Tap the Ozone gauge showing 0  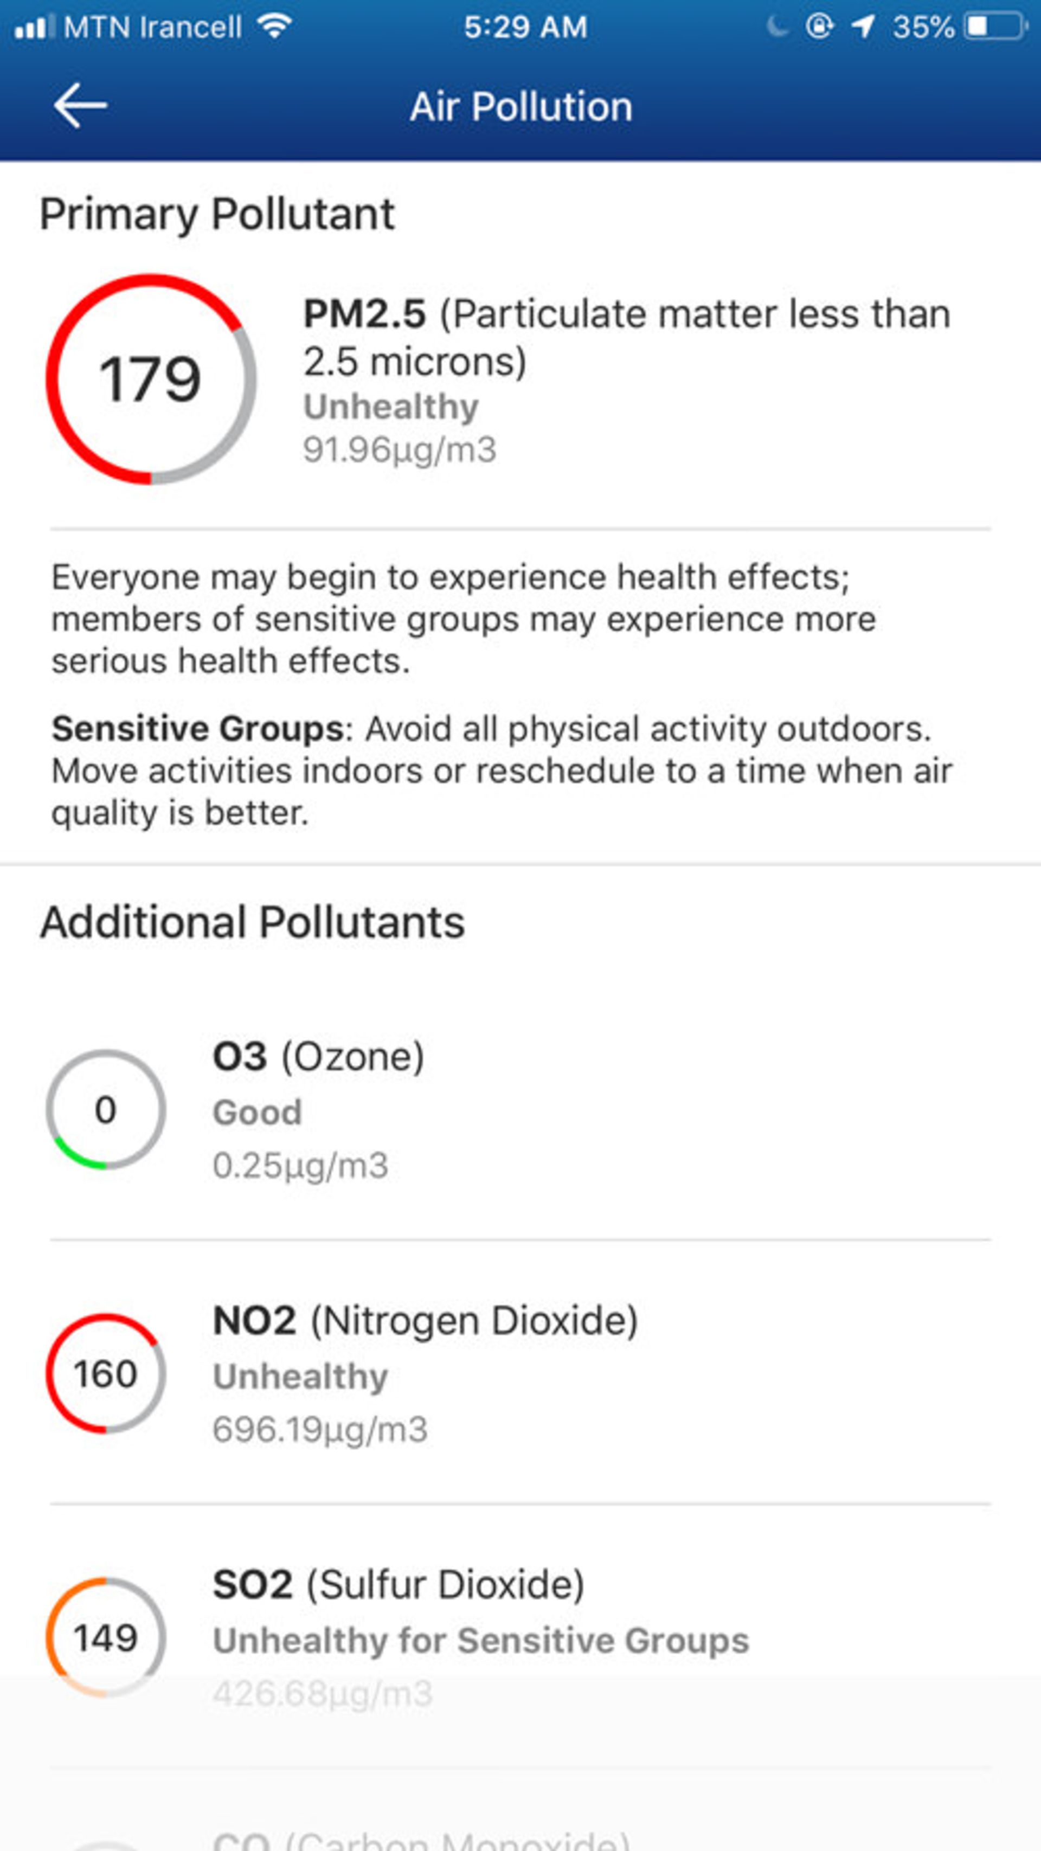(106, 1109)
